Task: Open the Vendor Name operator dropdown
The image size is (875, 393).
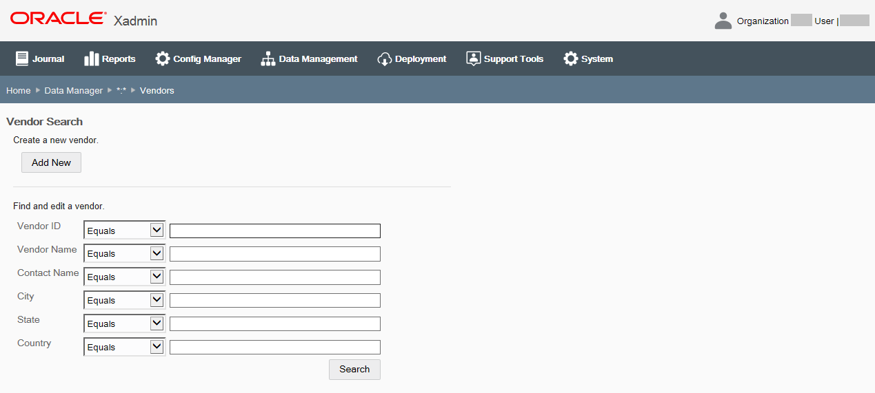Action: coord(125,253)
